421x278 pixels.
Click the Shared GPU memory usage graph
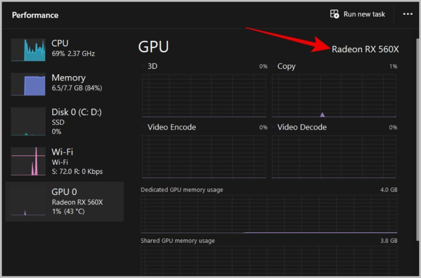tap(269, 260)
